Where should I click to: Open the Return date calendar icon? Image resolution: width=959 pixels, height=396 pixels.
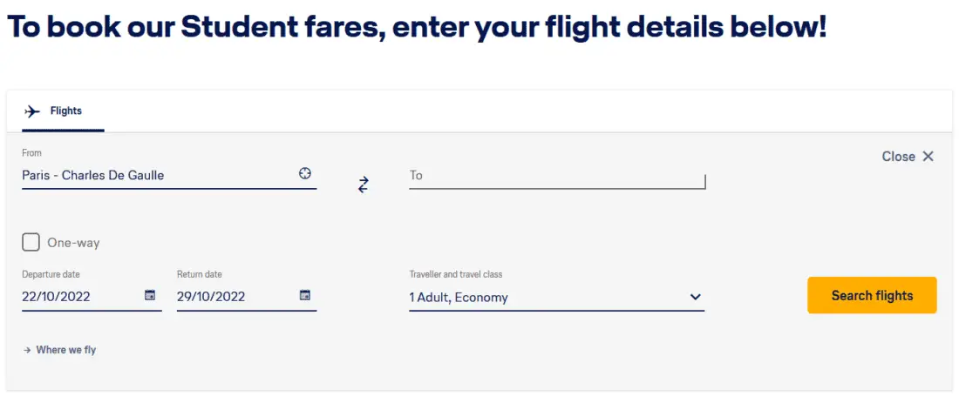304,295
